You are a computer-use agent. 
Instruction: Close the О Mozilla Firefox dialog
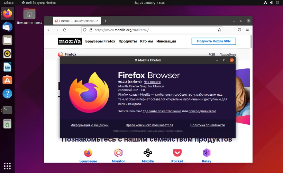pyautogui.click(x=232, y=60)
